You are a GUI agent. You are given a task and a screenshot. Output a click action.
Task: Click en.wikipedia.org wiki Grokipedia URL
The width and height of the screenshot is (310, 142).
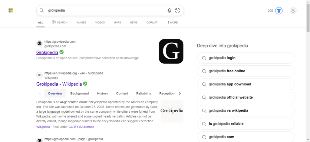point(74,73)
